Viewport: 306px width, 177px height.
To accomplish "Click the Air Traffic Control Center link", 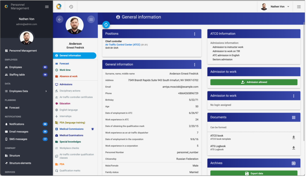I will pyautogui.click(x=123, y=45).
